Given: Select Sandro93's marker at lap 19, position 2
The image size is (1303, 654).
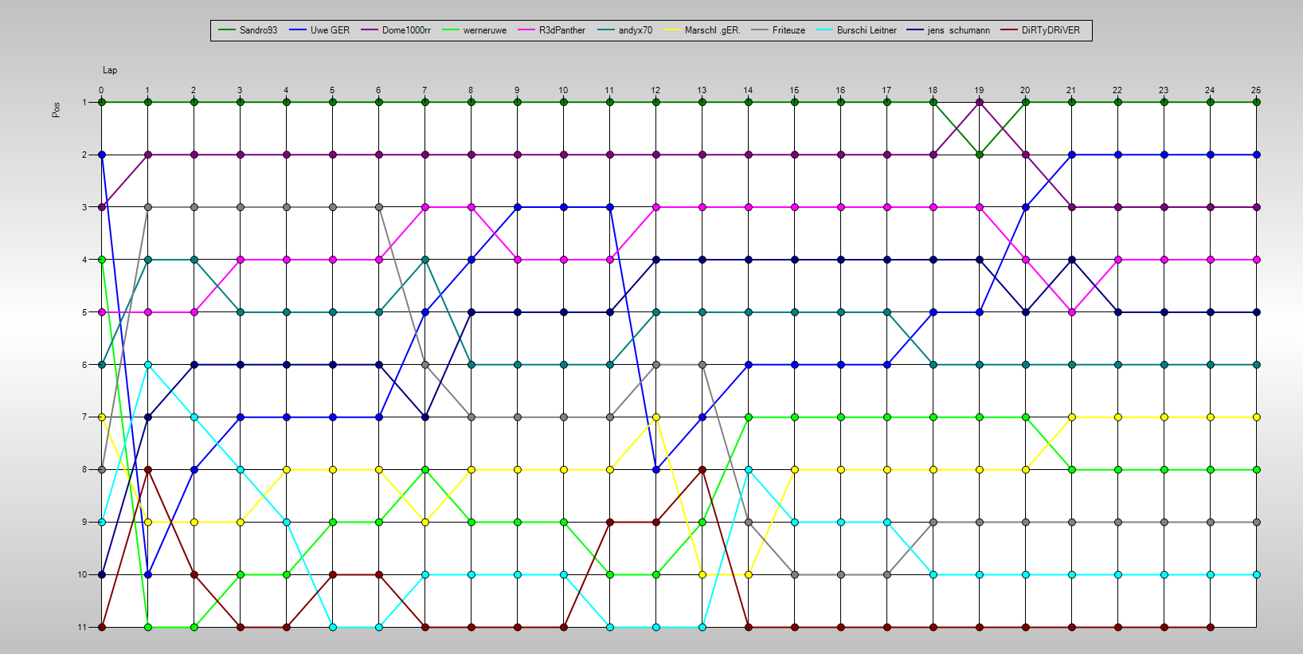Looking at the screenshot, I should click(979, 155).
